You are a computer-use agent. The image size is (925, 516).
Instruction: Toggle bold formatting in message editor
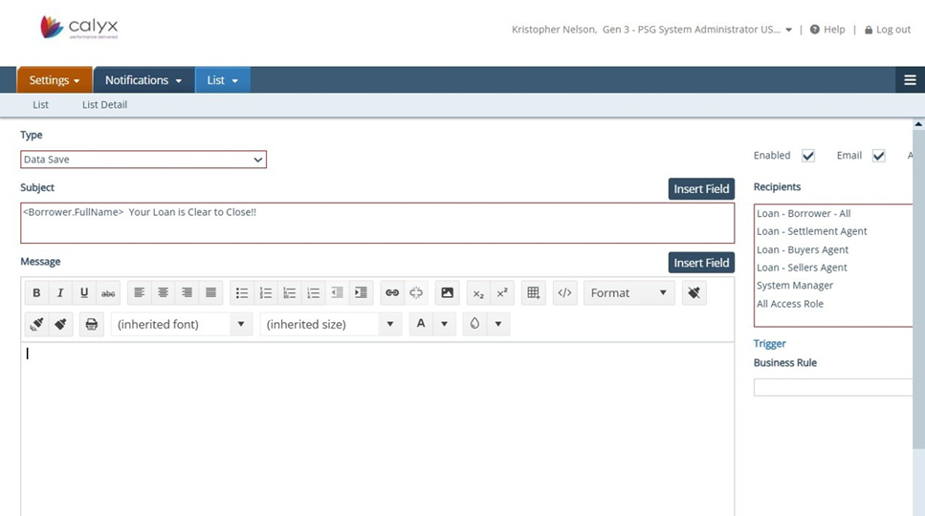click(36, 293)
